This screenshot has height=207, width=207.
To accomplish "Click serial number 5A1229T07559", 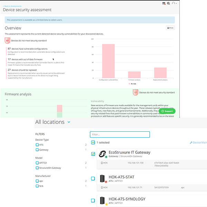I will [161, 187].
